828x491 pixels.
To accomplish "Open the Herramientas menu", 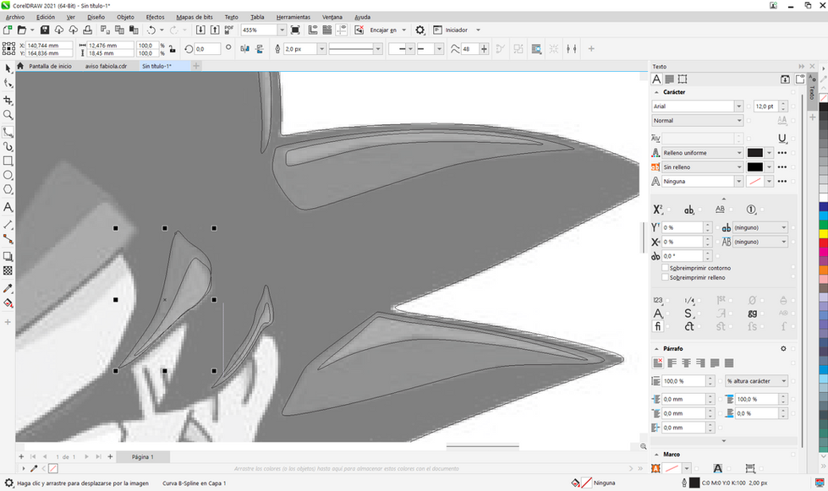I will tap(293, 17).
